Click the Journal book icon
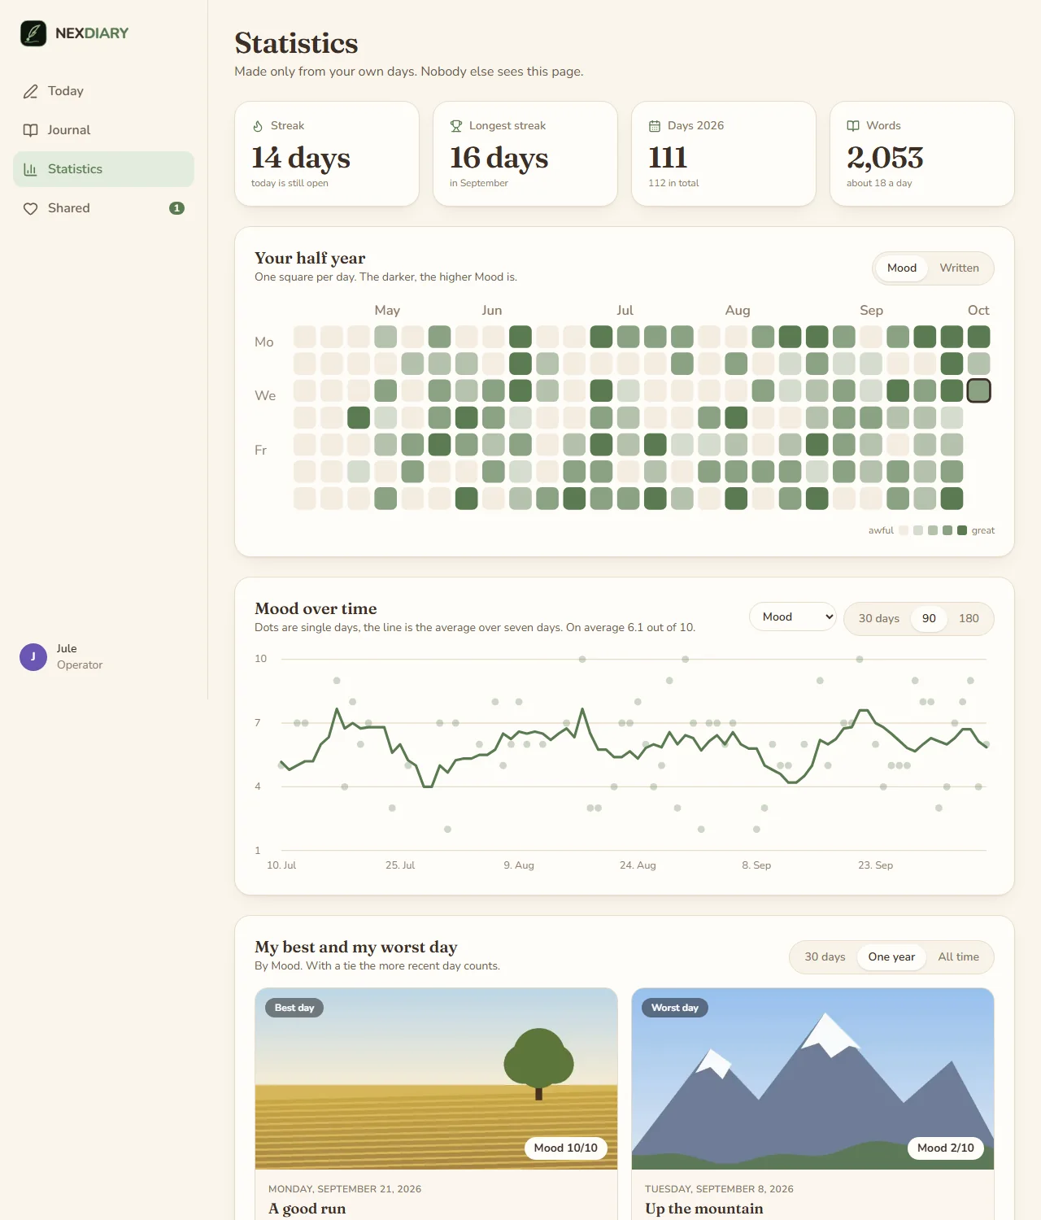This screenshot has width=1041, height=1220. [x=31, y=130]
